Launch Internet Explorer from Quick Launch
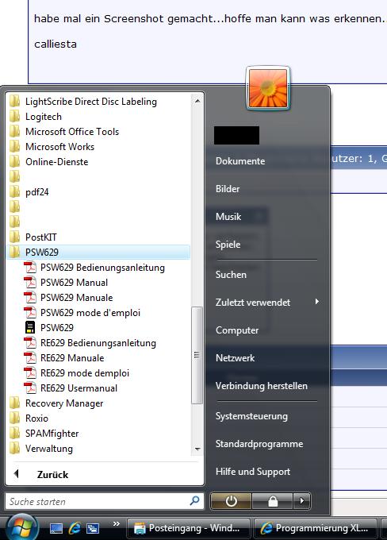387x540 pixels. click(75, 528)
